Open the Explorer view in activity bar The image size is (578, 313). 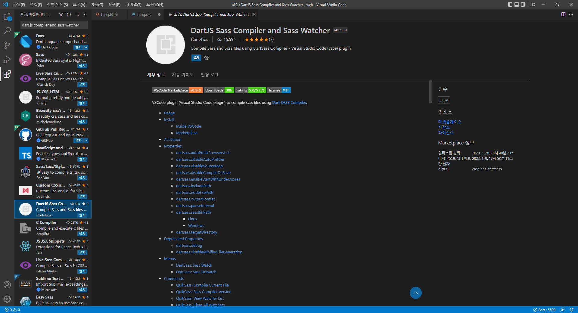7,16
